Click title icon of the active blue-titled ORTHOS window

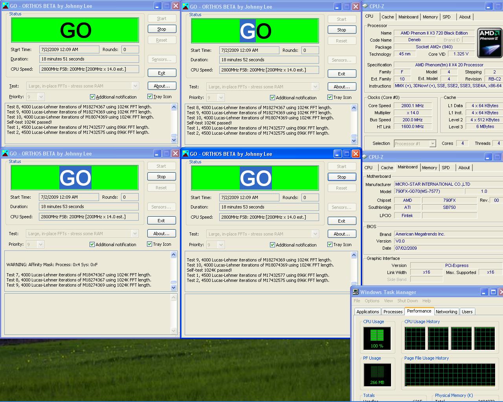click(x=185, y=154)
